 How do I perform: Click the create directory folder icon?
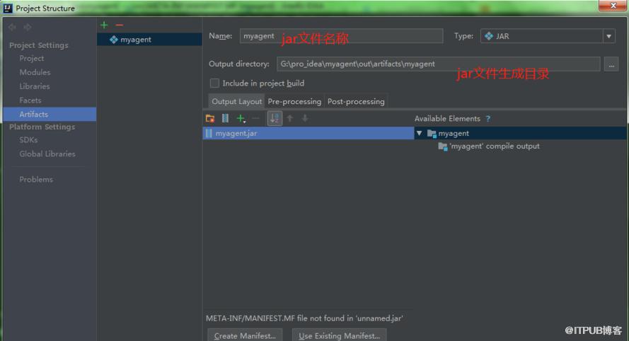(210, 118)
